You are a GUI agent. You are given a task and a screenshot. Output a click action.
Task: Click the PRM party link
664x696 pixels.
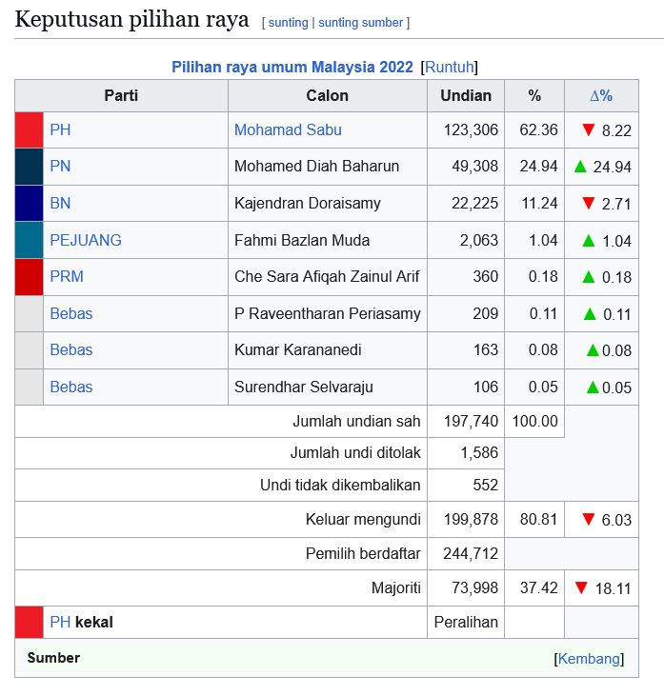click(67, 276)
